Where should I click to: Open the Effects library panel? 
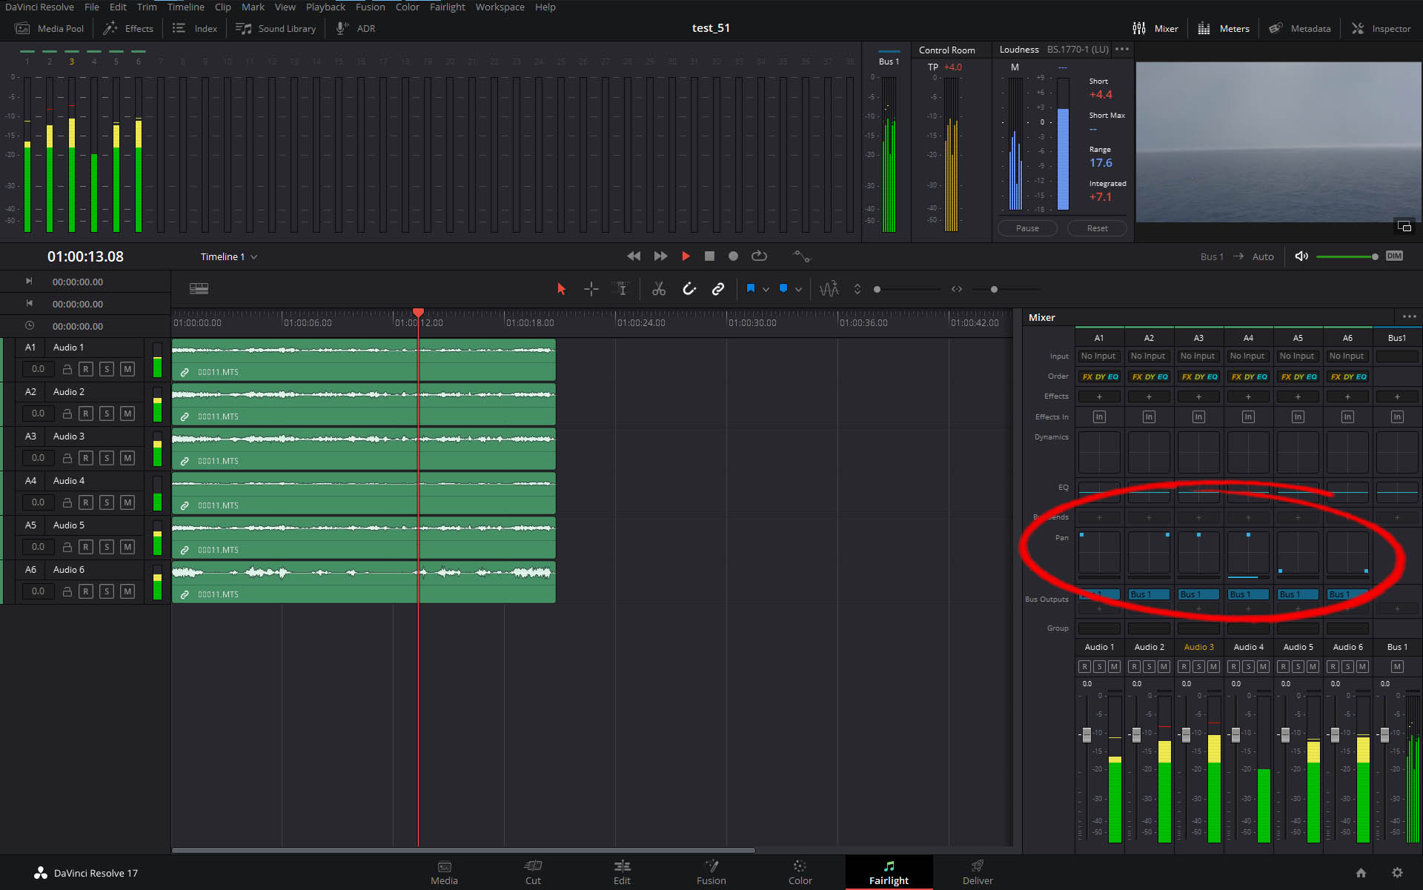tap(128, 28)
